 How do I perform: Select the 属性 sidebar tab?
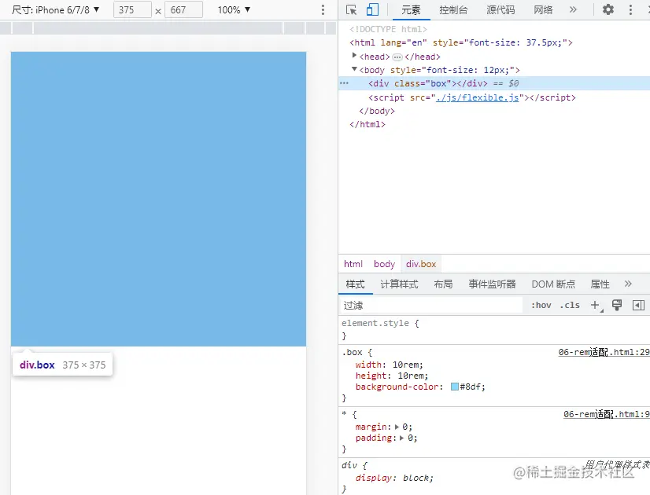600,284
